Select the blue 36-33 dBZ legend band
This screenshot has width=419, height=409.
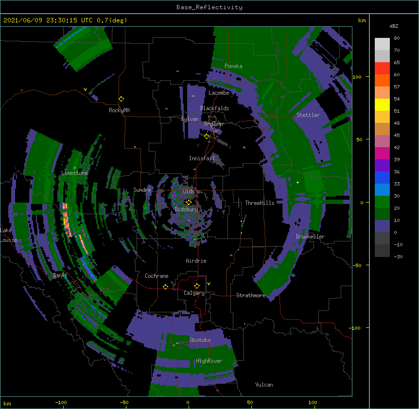[382, 178]
